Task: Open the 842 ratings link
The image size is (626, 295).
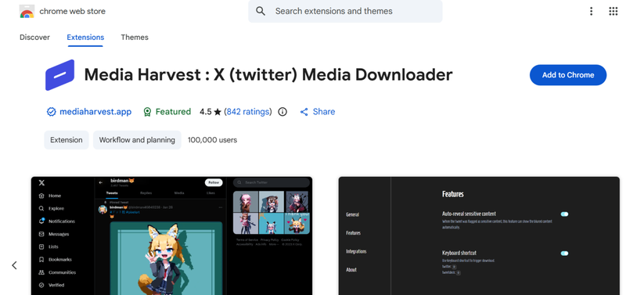Action: click(x=248, y=112)
